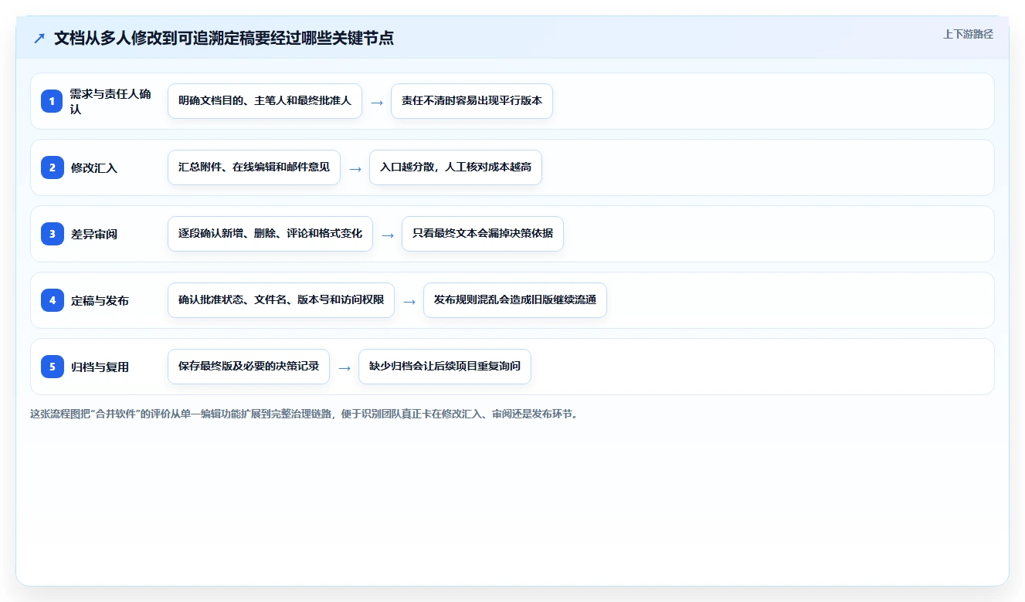Select step number 2 badge
Viewport: 1025px width, 602px height.
pos(52,167)
